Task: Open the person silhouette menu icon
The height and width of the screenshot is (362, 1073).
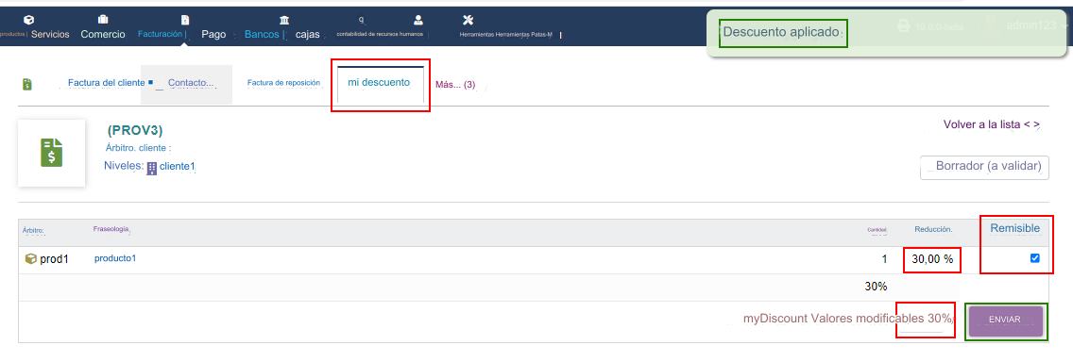Action: pos(418,19)
